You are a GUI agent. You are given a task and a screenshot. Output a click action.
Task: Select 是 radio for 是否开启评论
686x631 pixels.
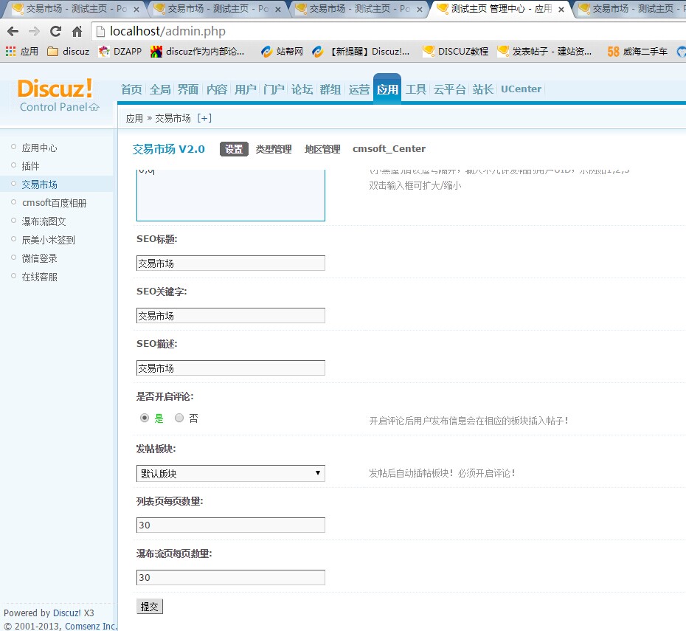[x=145, y=418]
